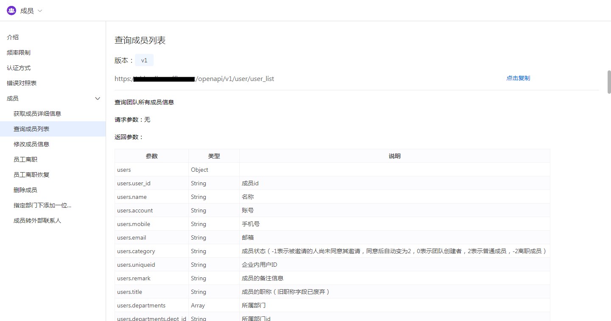Open 获取成员详细信息 API doc
The height and width of the screenshot is (321, 611).
pyautogui.click(x=37, y=114)
